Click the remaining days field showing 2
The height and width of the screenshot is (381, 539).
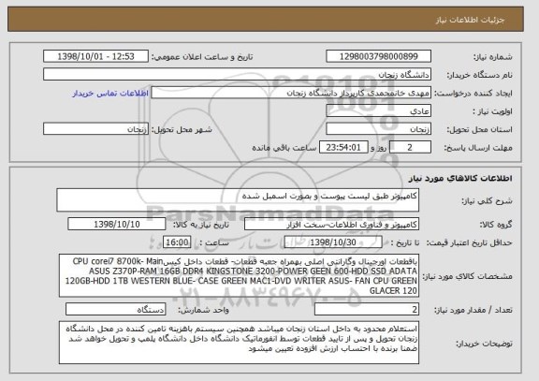[410, 148]
